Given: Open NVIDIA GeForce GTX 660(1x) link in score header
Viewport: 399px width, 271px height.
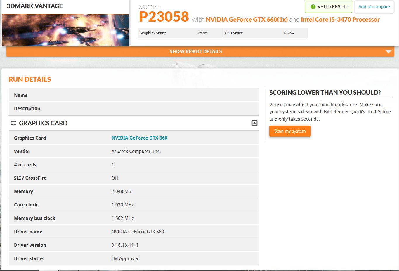Looking at the screenshot, I should tap(247, 20).
